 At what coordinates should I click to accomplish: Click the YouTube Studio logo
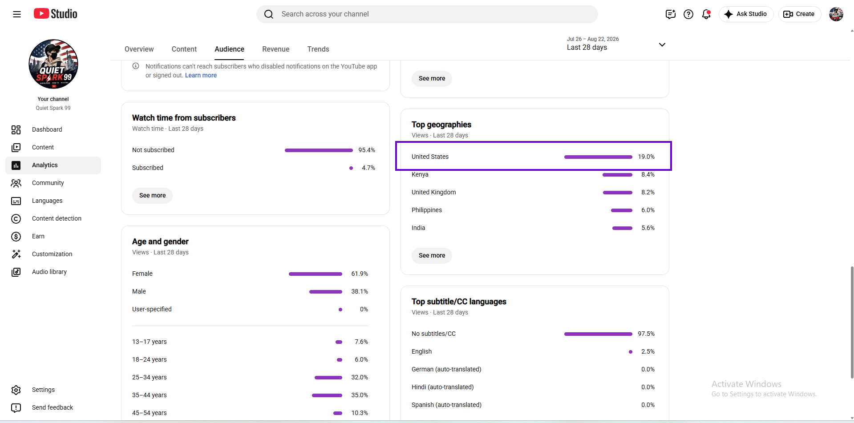56,14
